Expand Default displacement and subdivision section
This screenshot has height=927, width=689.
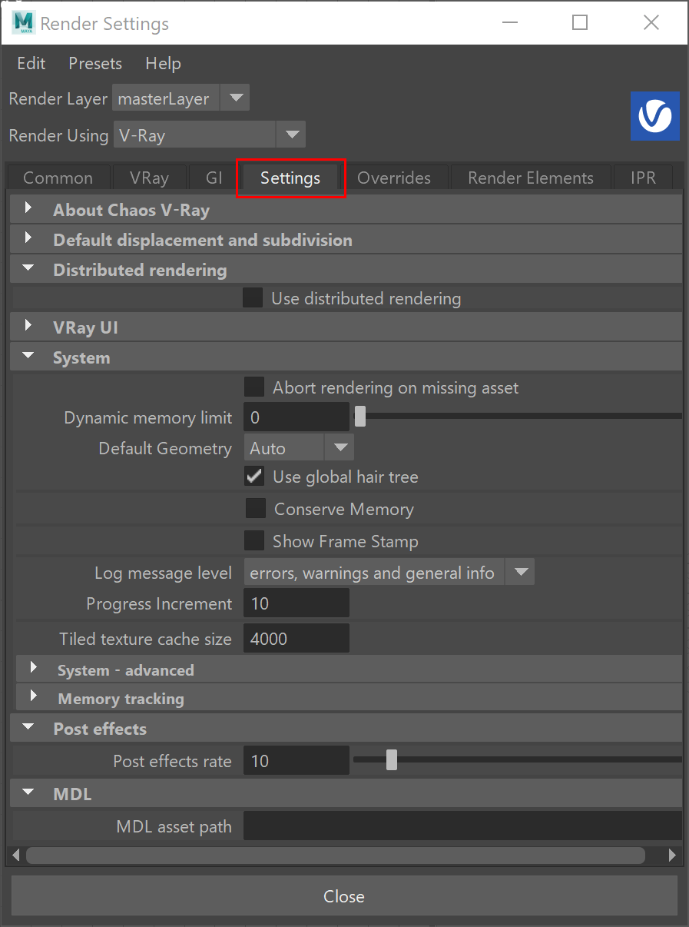(x=28, y=239)
